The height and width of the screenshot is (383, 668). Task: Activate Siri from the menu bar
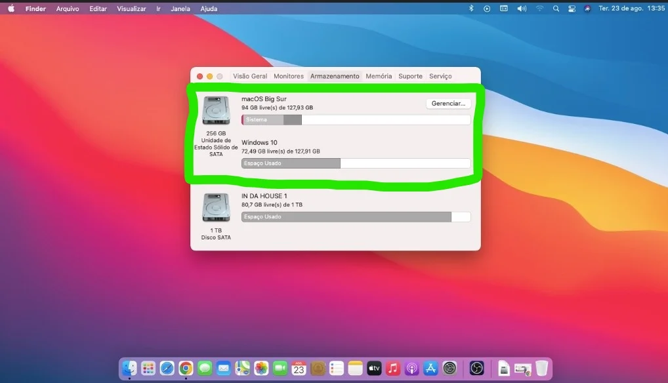click(x=587, y=9)
